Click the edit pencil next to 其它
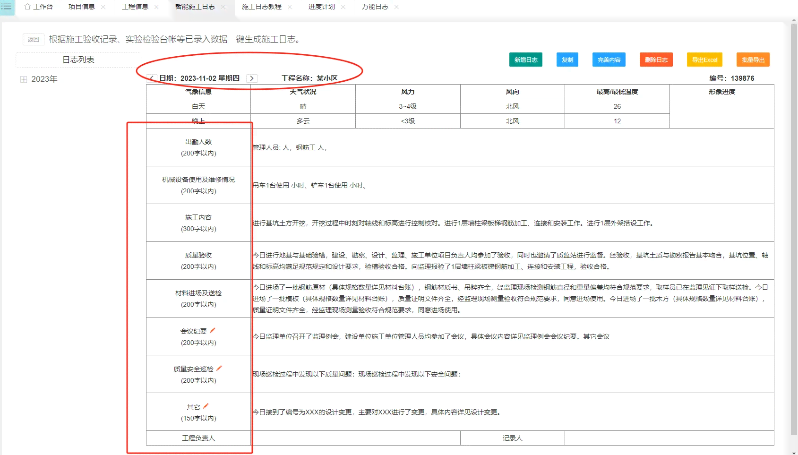 (206, 406)
